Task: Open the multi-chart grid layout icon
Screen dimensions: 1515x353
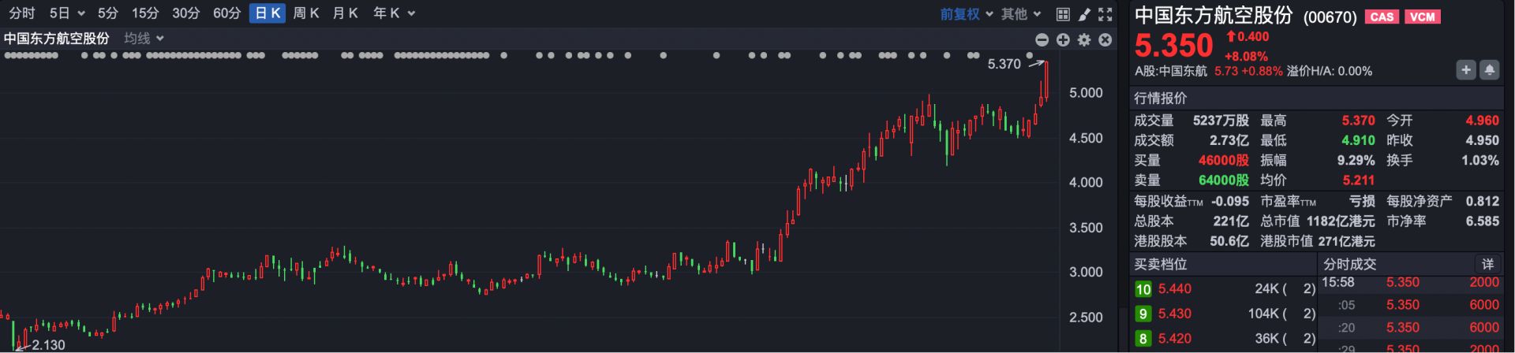Action: click(x=1063, y=14)
